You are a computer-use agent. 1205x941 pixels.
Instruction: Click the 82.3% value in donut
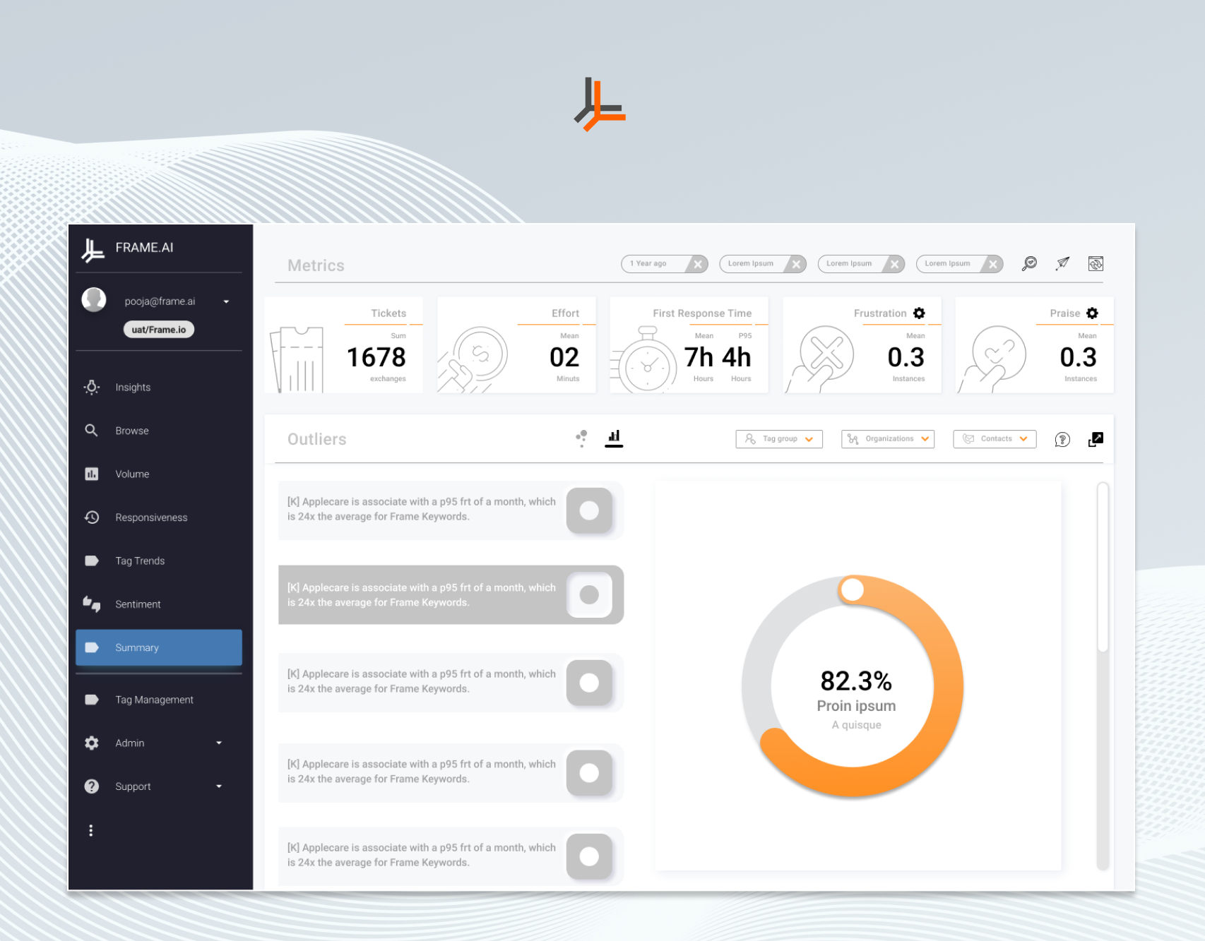856,681
